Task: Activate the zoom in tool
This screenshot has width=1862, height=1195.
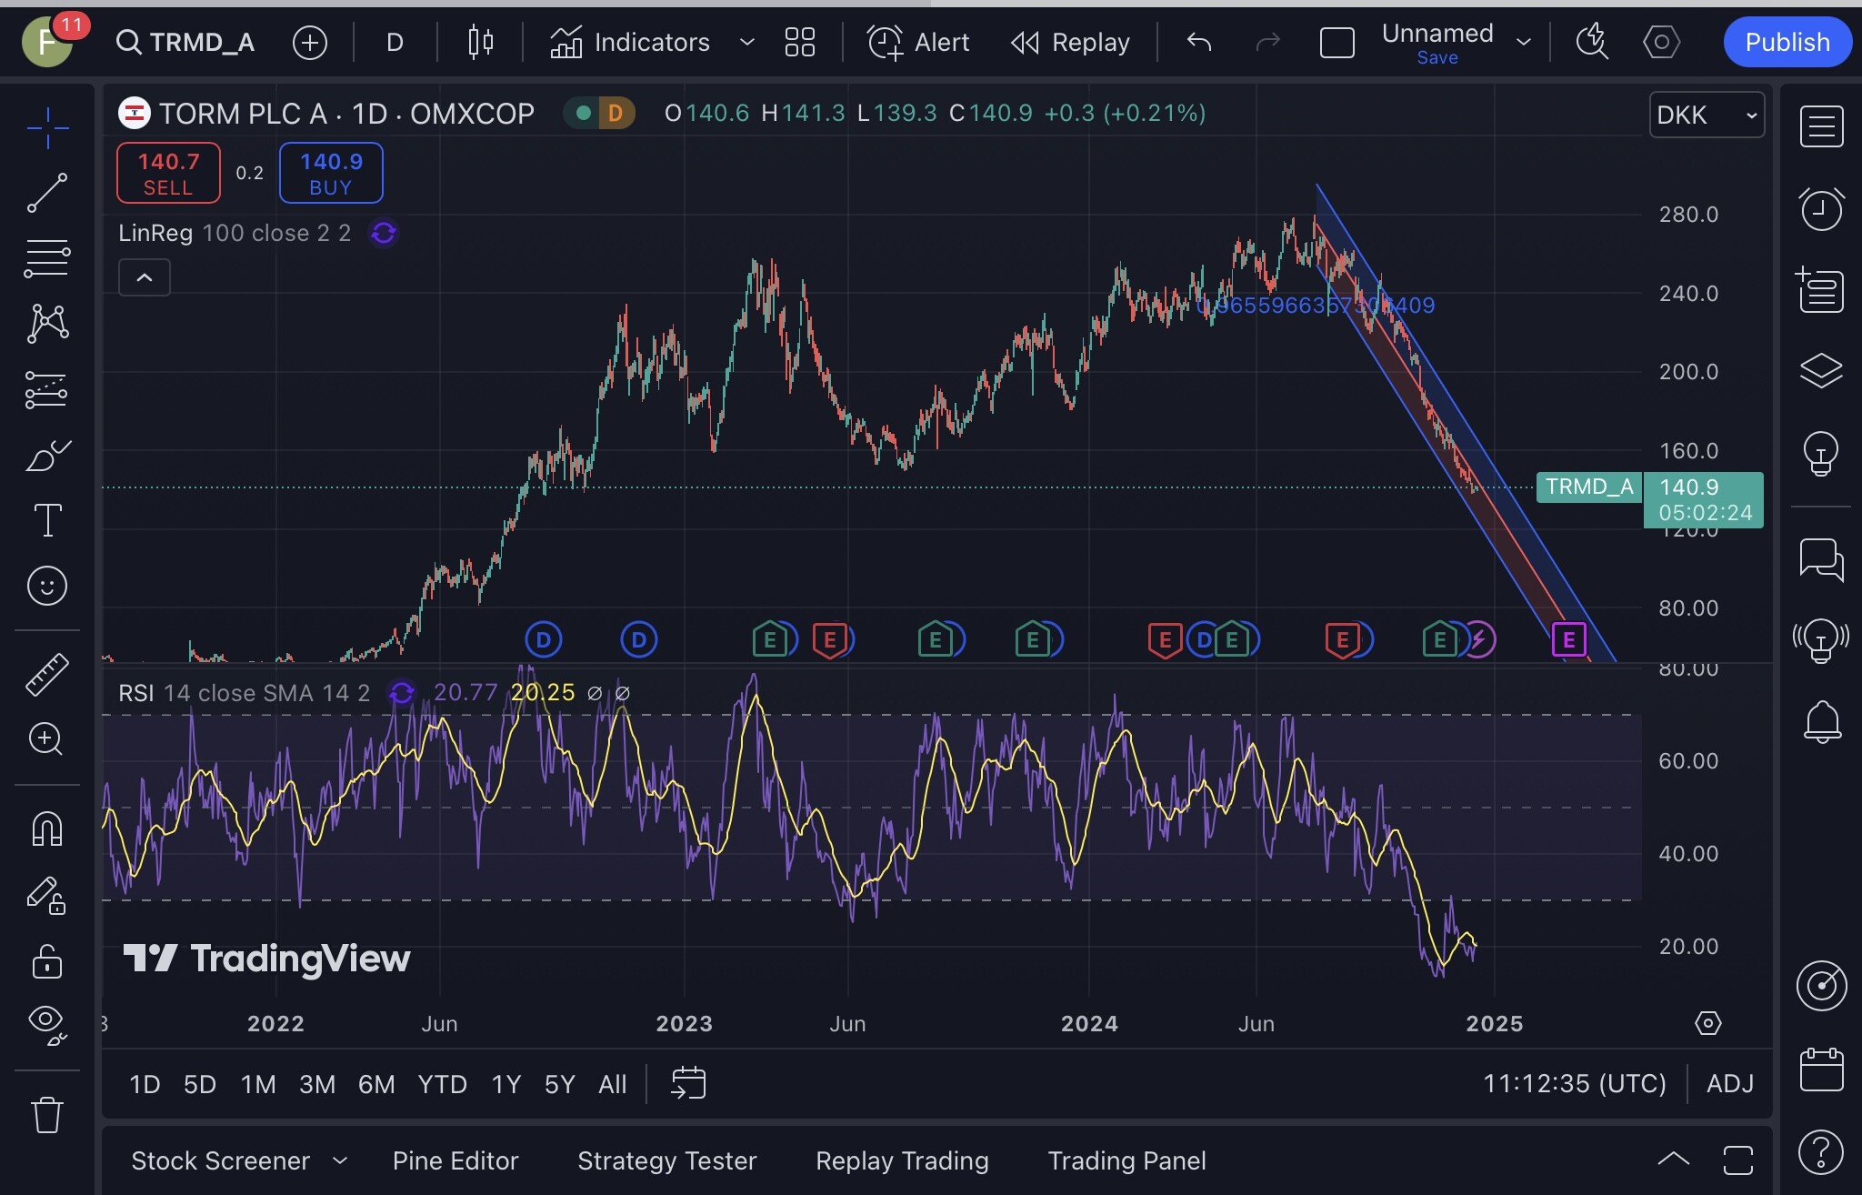Action: 47,738
